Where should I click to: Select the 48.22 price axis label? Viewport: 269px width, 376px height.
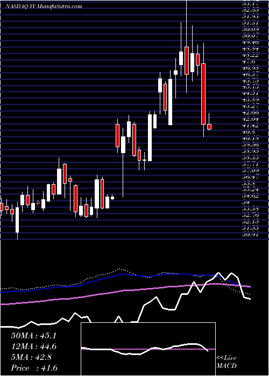250,55
